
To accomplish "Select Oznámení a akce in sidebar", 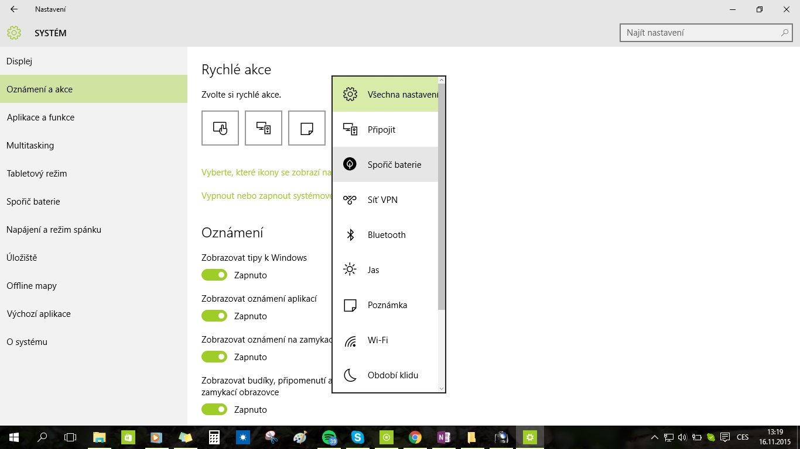I will (94, 89).
